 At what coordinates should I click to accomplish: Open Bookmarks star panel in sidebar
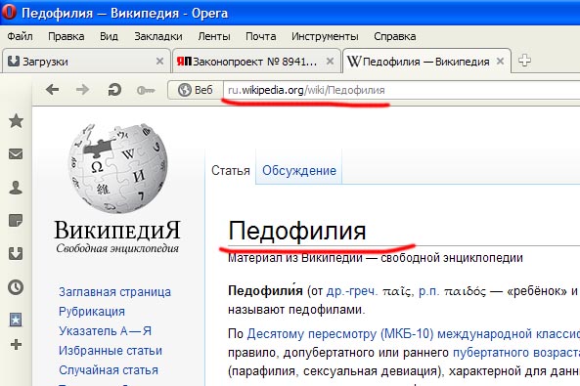pyautogui.click(x=16, y=121)
